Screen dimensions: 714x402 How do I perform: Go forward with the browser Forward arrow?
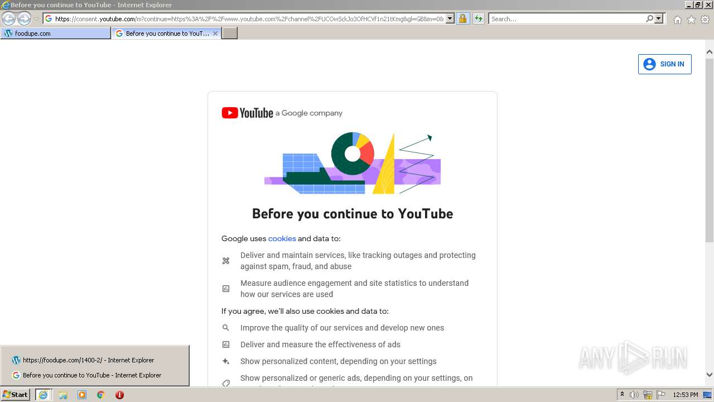pos(24,18)
